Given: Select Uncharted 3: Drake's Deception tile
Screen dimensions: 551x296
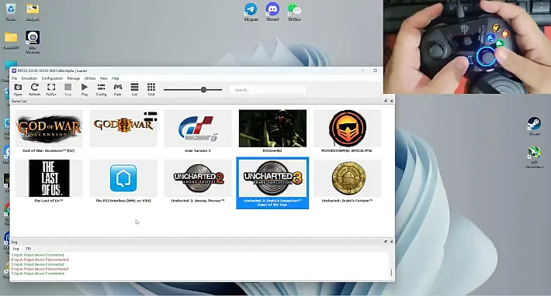Looking at the screenshot, I should click(x=272, y=183).
